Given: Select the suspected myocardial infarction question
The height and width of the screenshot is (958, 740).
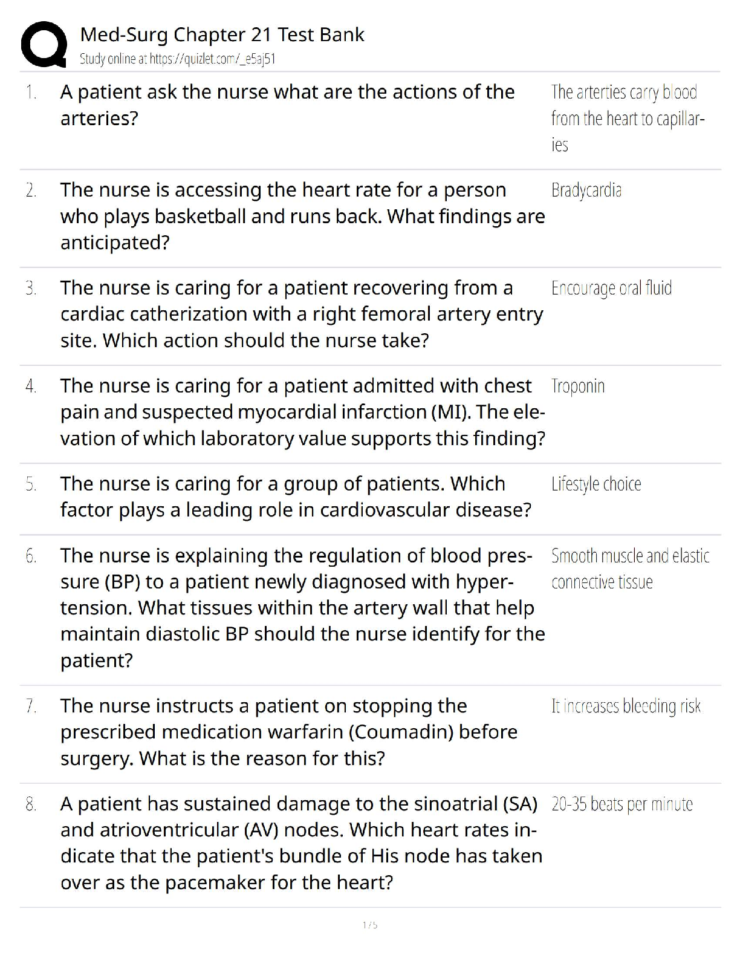Looking at the screenshot, I should 302,412.
